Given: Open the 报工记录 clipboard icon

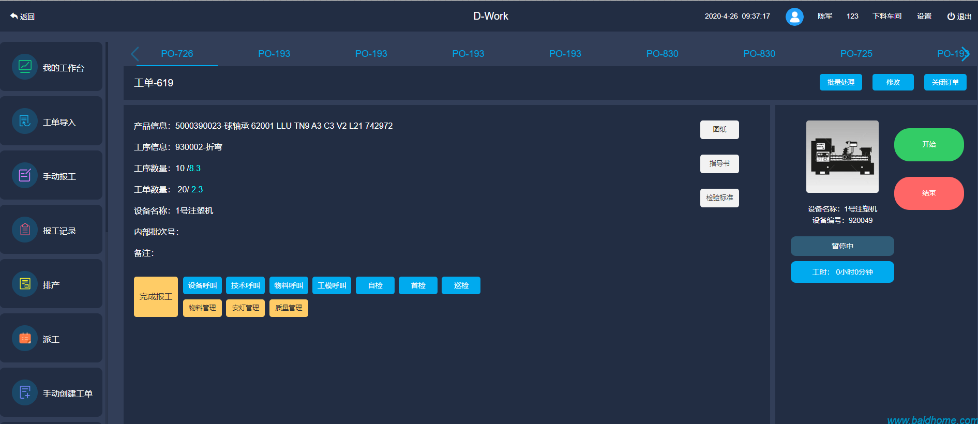Looking at the screenshot, I should pos(25,230).
